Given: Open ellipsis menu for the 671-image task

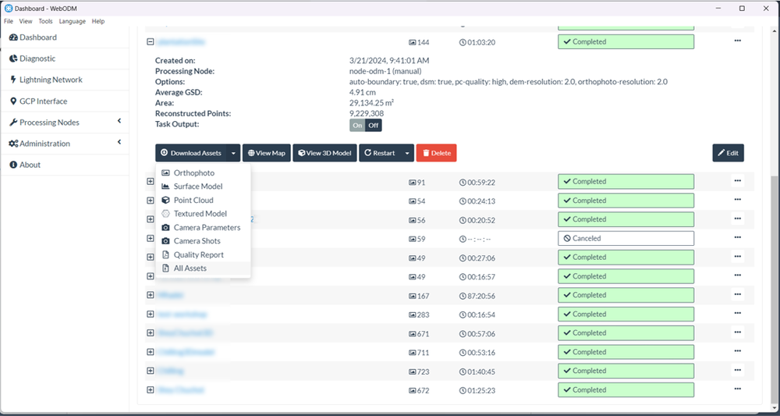Looking at the screenshot, I should (737, 332).
